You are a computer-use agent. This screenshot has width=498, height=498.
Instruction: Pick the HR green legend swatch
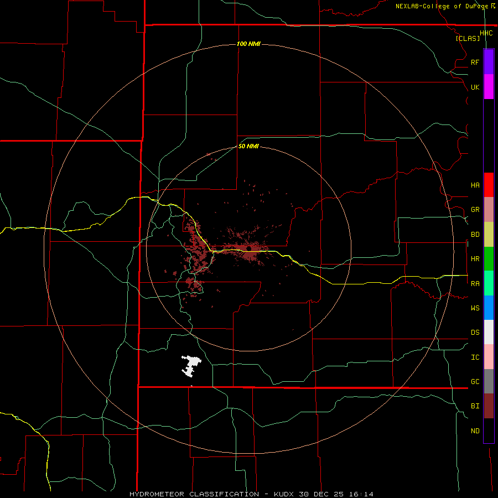489,258
